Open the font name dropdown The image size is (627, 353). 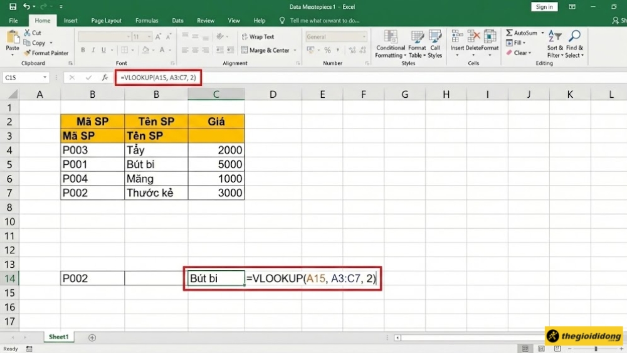click(x=129, y=37)
